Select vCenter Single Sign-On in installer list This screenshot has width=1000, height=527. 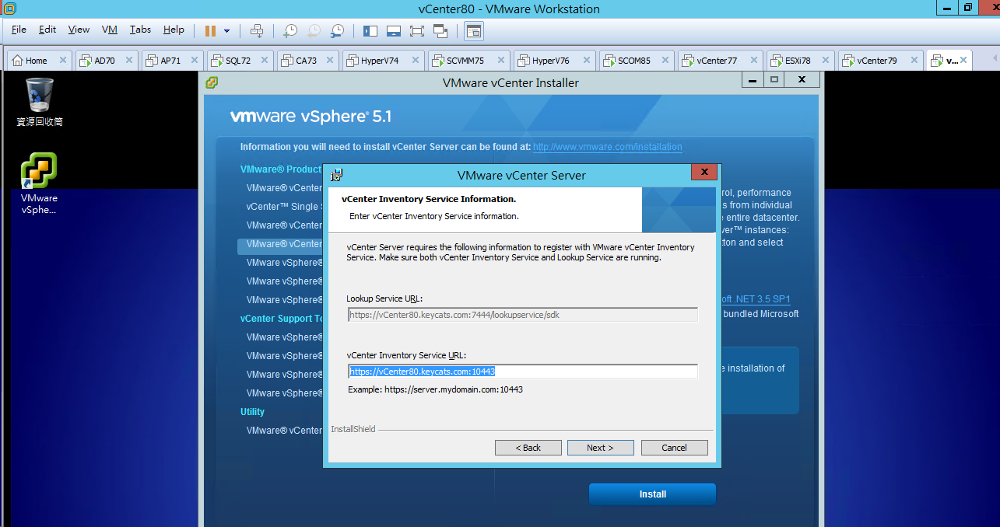click(283, 207)
